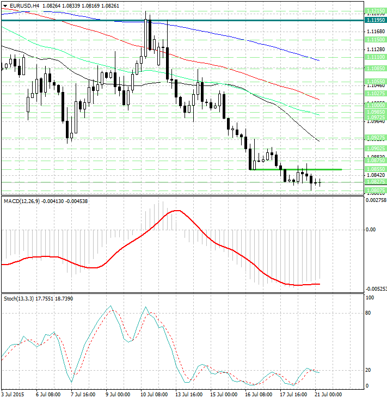The width and height of the screenshot is (387, 399).
Task: Select the dark teal 1.11950 price label
Action: pos(376,20)
